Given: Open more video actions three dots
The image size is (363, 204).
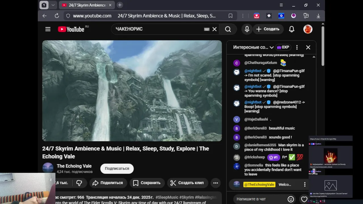Looking at the screenshot, I should pyautogui.click(x=216, y=183).
